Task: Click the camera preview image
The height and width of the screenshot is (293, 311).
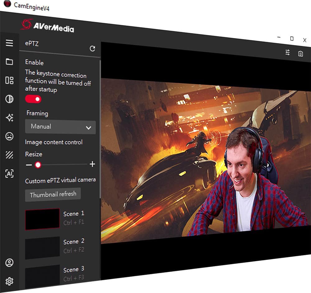Action: (x=206, y=160)
